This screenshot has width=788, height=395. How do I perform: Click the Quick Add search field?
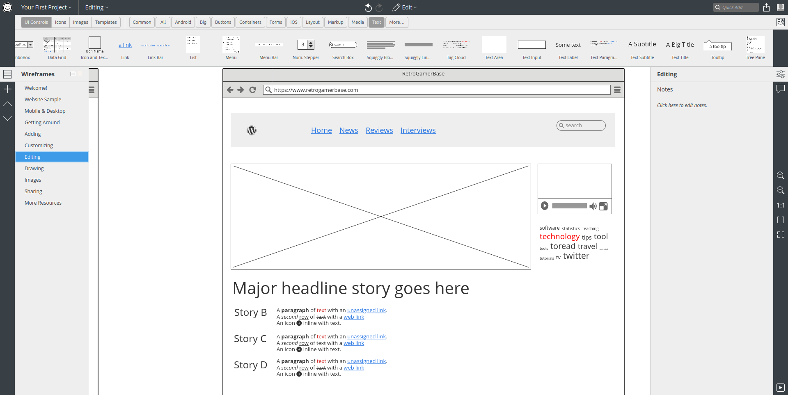tap(736, 7)
